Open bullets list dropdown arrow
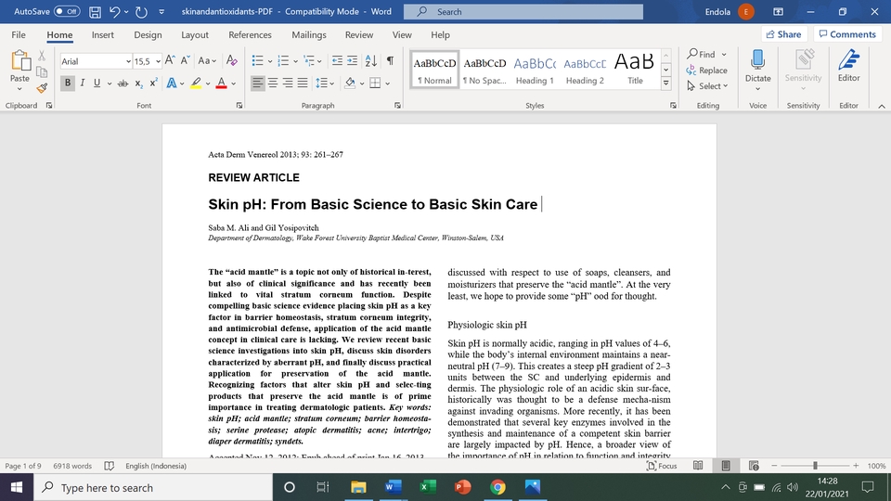Screen dimensions: 891x501 [270, 61]
